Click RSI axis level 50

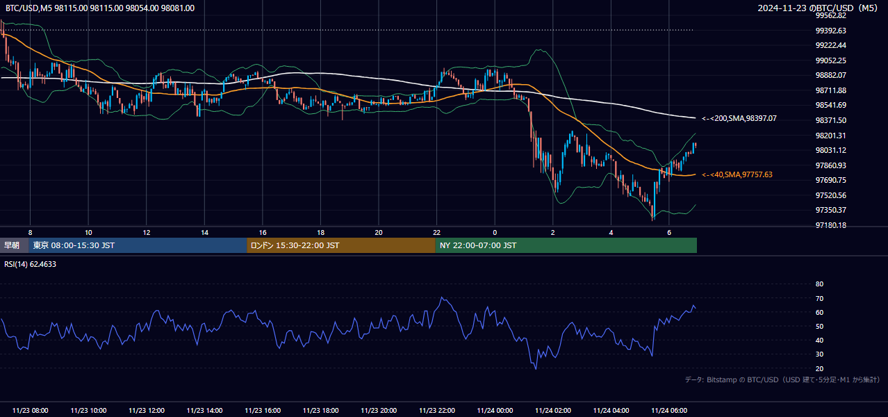819,326
